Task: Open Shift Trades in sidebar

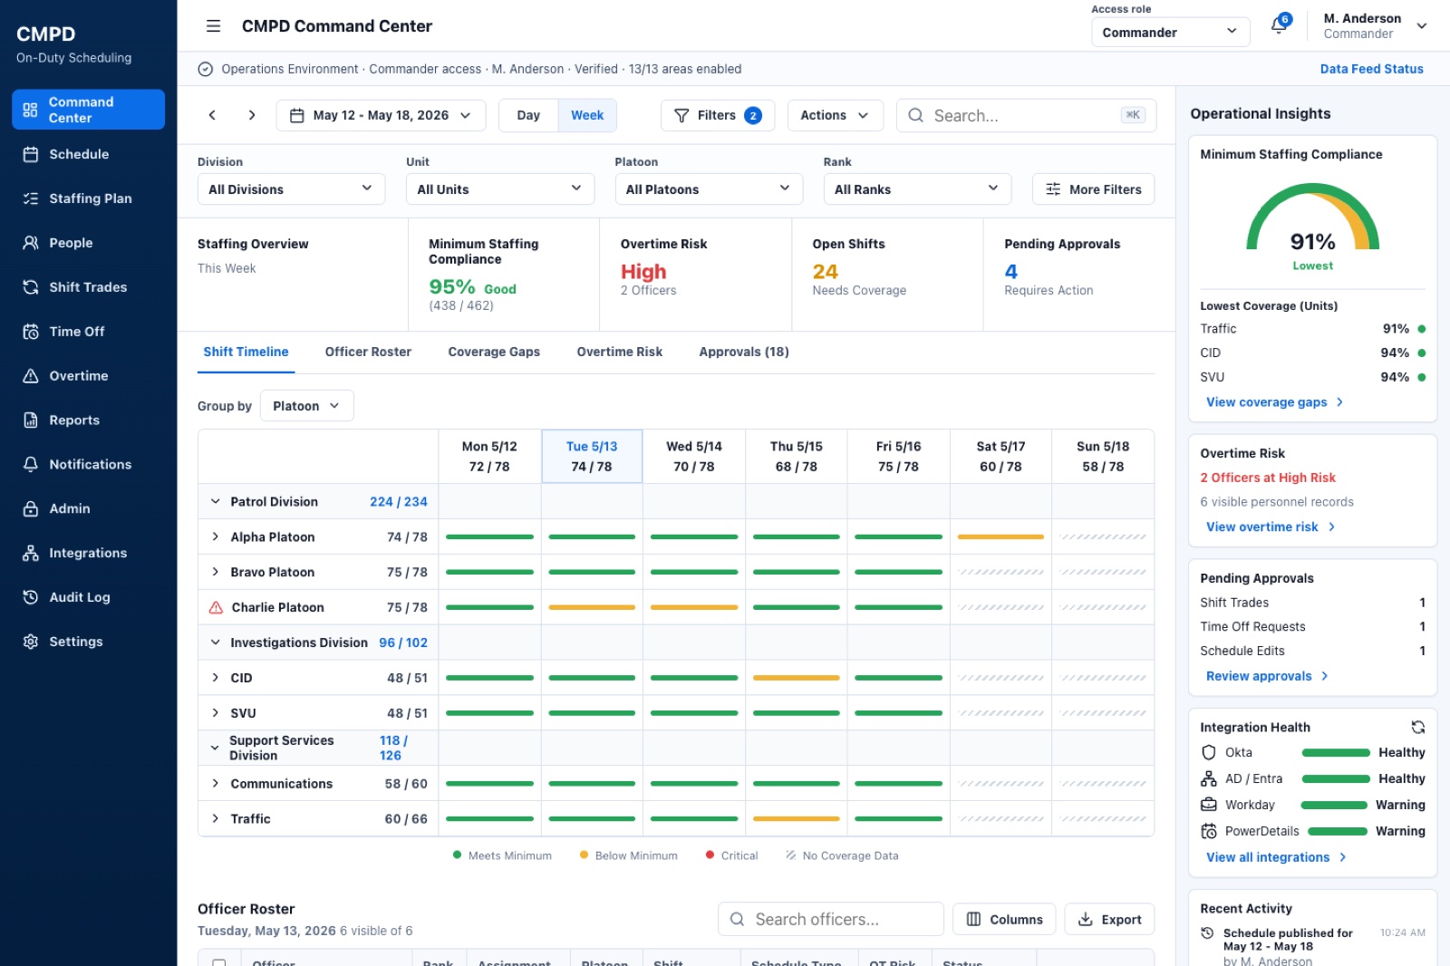Action: [88, 287]
